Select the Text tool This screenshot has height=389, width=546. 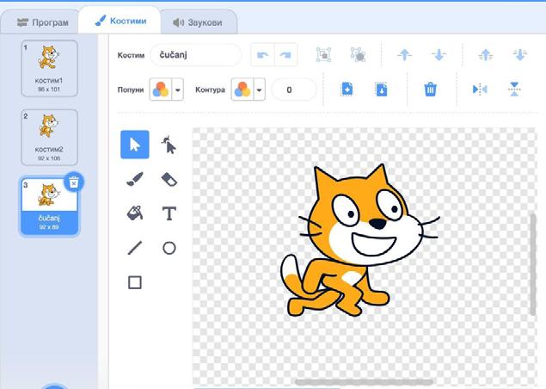[x=169, y=213]
